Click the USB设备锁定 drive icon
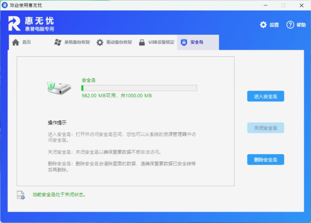Screen dimensions: 311x223 [x=142, y=42]
